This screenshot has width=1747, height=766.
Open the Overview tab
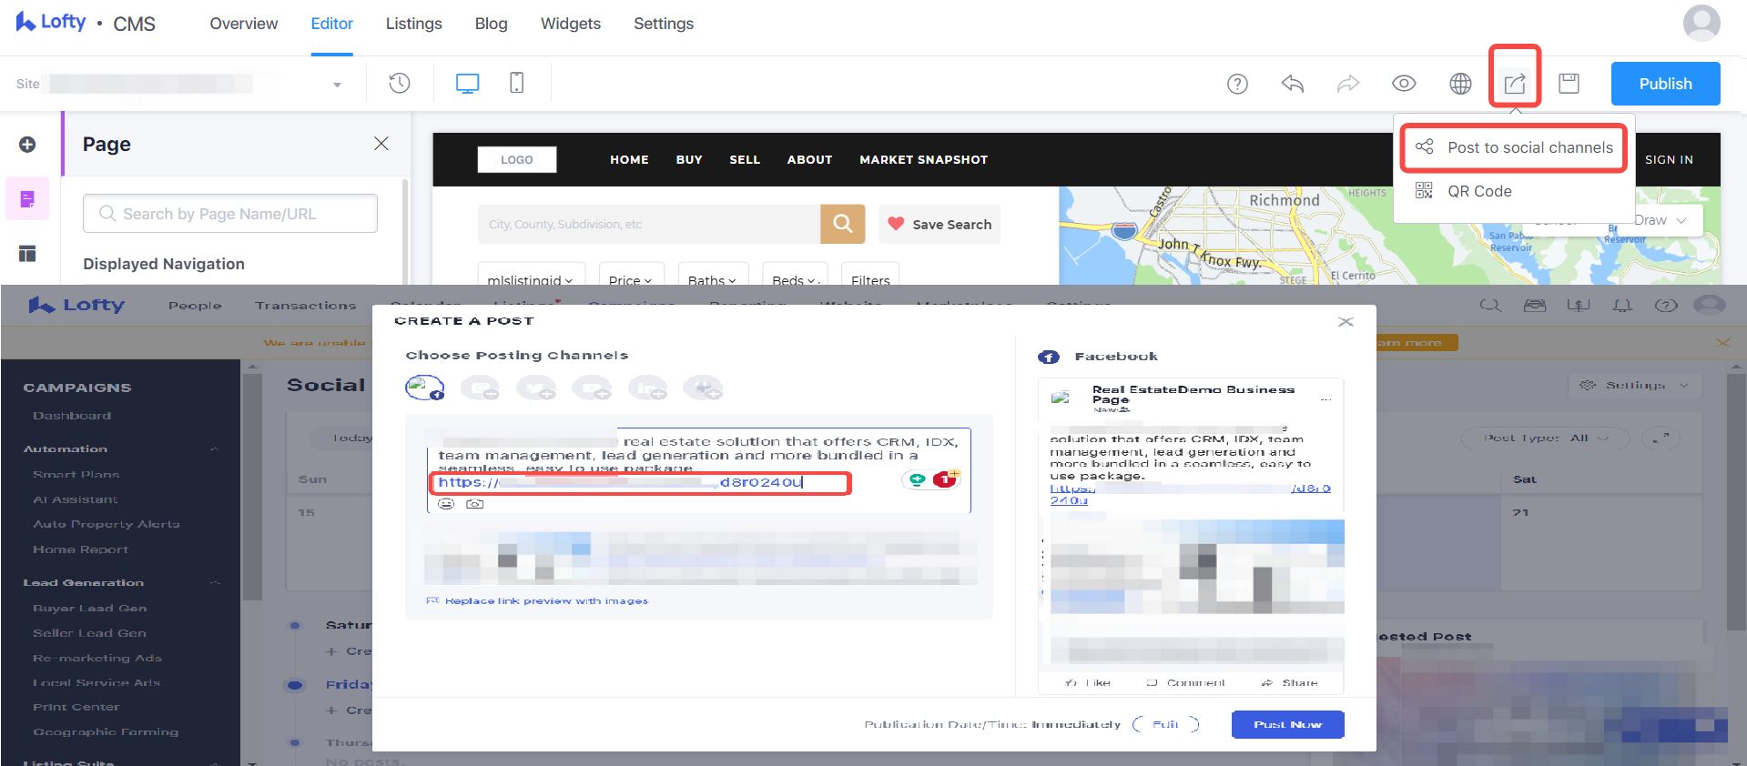[243, 24]
